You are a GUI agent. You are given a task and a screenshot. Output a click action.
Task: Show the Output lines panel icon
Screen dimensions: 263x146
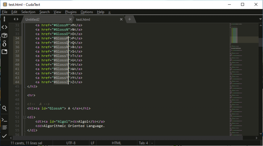tap(4, 128)
